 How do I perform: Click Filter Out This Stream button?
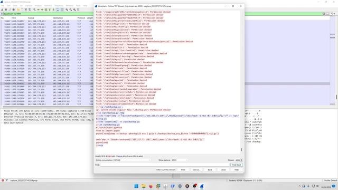166,170
